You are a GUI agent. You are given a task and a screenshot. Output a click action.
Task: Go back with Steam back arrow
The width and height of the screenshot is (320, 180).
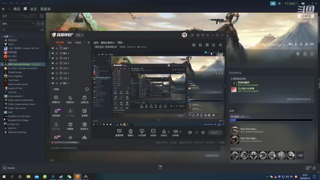3,9
